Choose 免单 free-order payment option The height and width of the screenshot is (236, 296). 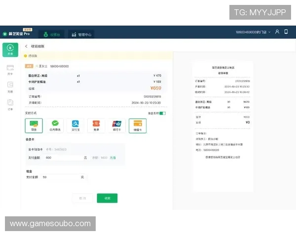tap(96, 126)
